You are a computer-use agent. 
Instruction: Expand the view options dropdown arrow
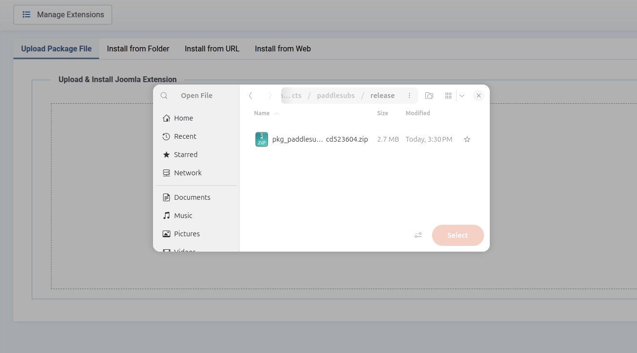[x=462, y=96]
